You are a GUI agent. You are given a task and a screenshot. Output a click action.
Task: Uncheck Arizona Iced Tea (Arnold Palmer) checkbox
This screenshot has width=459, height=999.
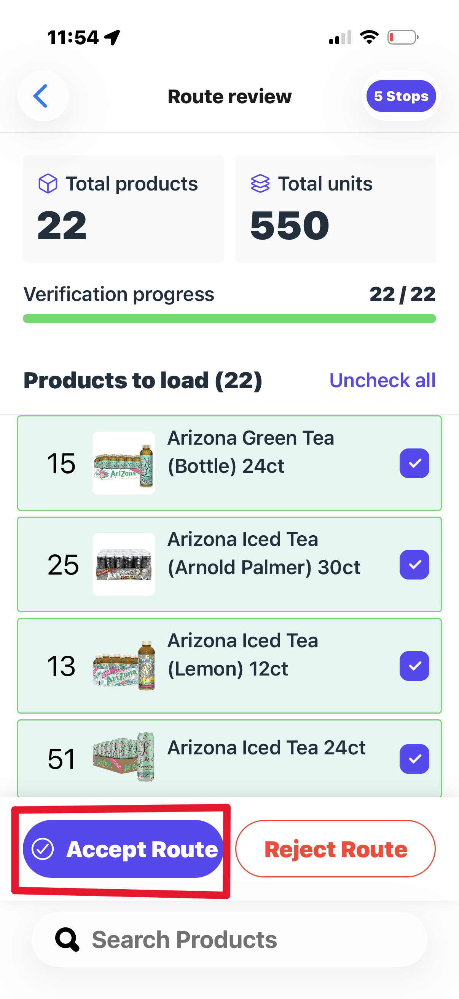(414, 564)
